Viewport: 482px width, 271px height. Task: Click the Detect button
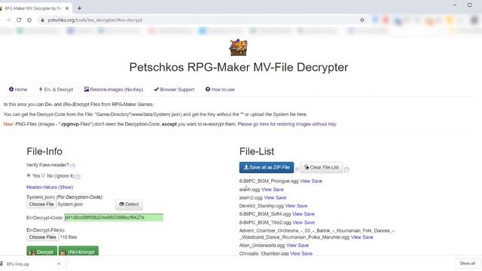[x=129, y=204]
